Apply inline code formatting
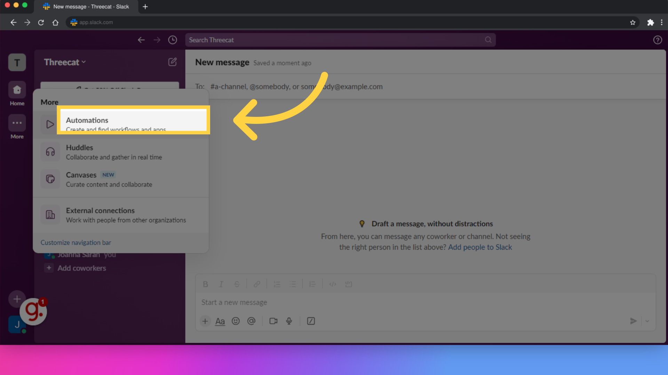 point(333,284)
